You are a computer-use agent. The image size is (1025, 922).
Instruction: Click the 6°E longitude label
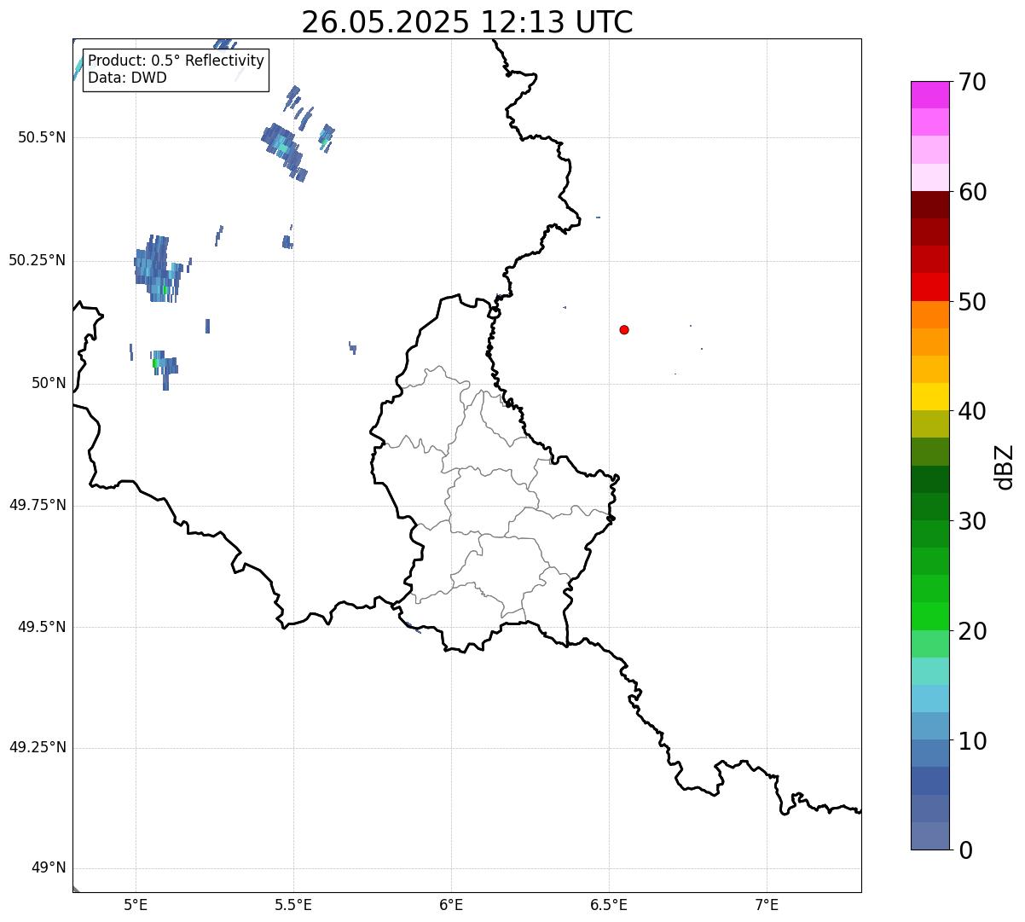coord(451,904)
